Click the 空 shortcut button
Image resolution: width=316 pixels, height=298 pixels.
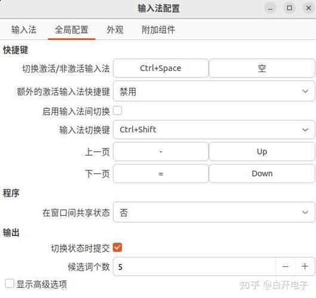click(262, 68)
